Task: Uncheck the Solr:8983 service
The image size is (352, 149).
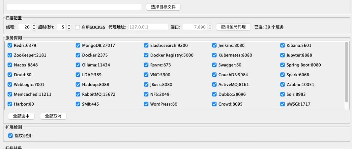Action: point(282,94)
